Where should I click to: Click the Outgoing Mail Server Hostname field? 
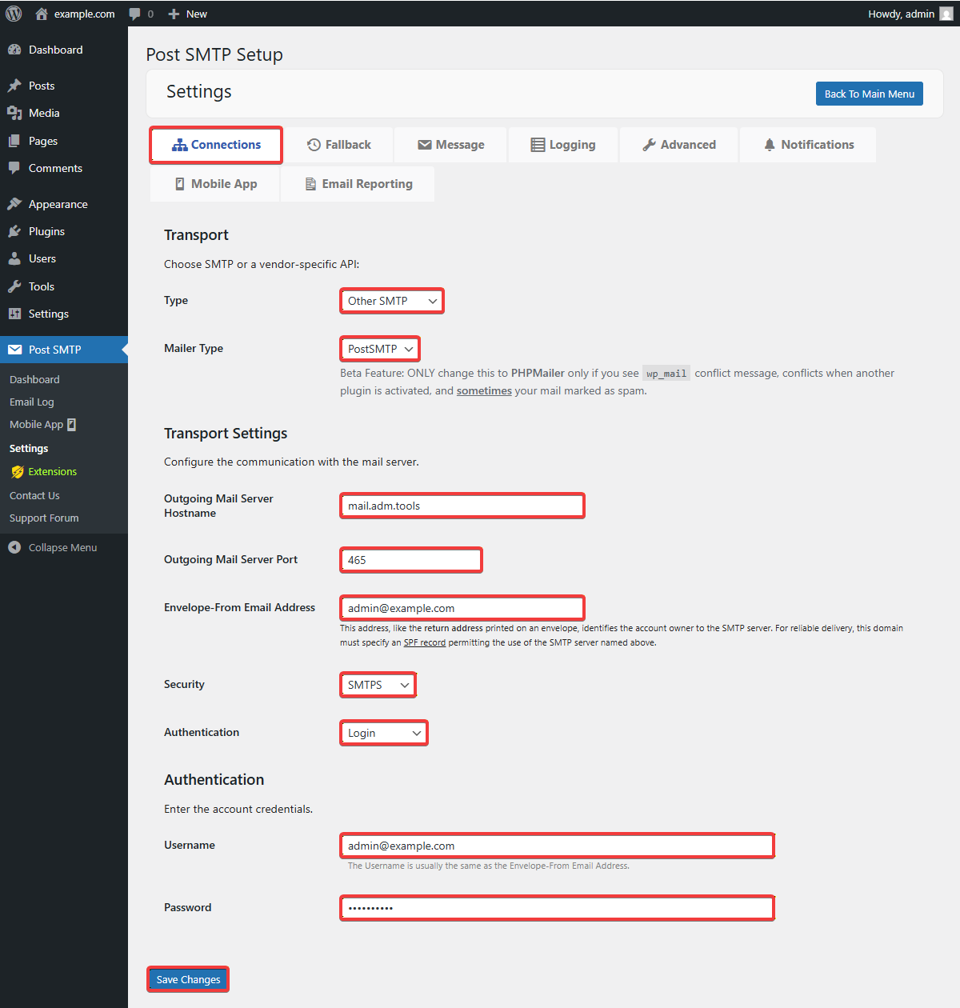click(x=462, y=506)
